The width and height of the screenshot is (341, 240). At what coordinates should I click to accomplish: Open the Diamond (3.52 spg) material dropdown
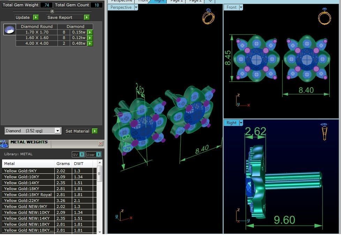[58, 131]
